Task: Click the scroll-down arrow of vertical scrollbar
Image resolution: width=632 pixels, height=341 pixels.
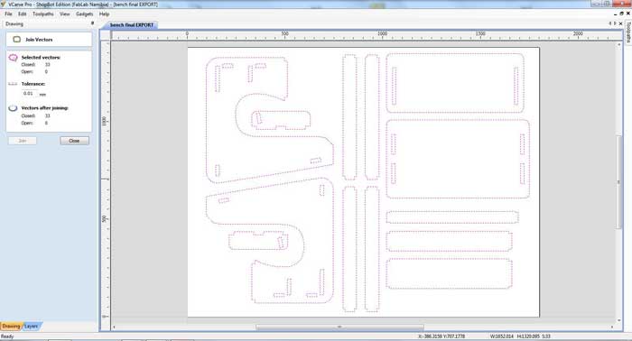Action: coord(619,321)
